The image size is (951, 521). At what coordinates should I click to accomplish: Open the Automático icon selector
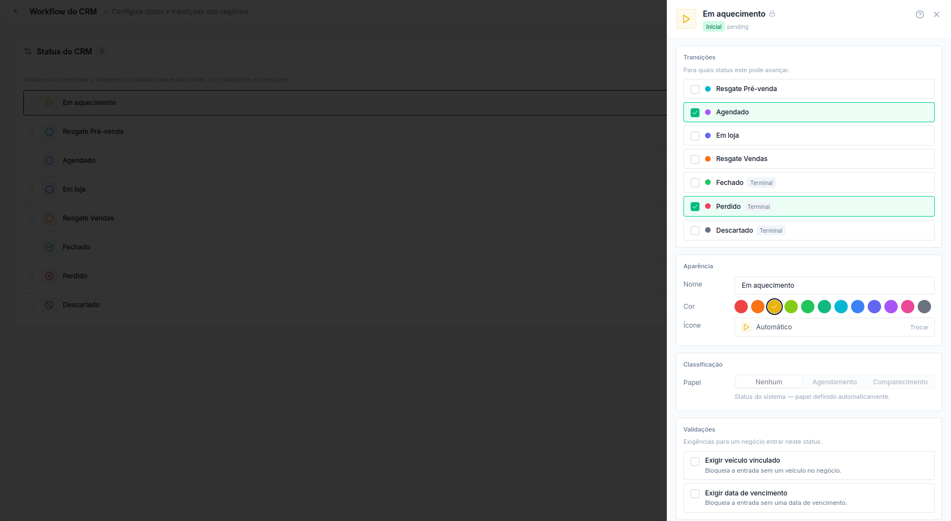click(x=834, y=327)
